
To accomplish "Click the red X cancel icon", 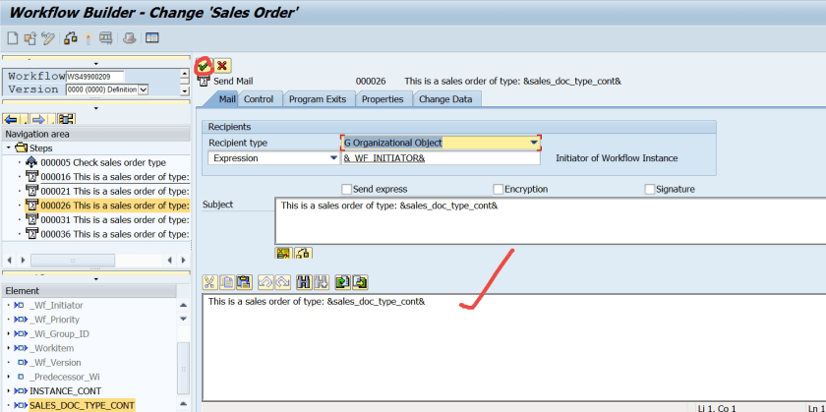I will (222, 66).
